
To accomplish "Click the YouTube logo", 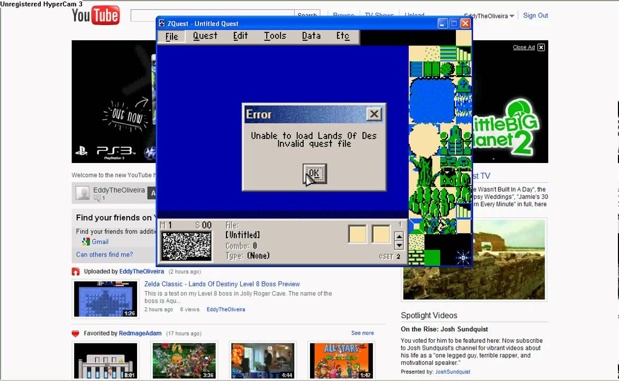I will pyautogui.click(x=96, y=16).
